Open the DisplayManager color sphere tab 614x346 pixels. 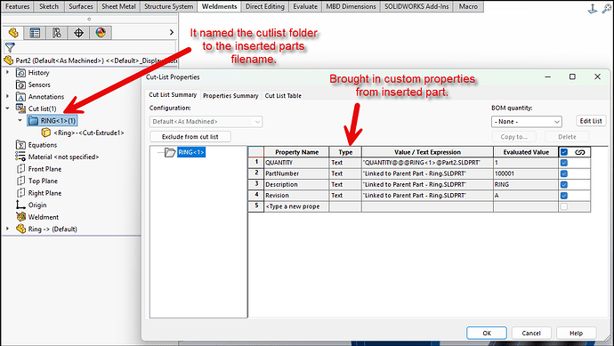[101, 33]
